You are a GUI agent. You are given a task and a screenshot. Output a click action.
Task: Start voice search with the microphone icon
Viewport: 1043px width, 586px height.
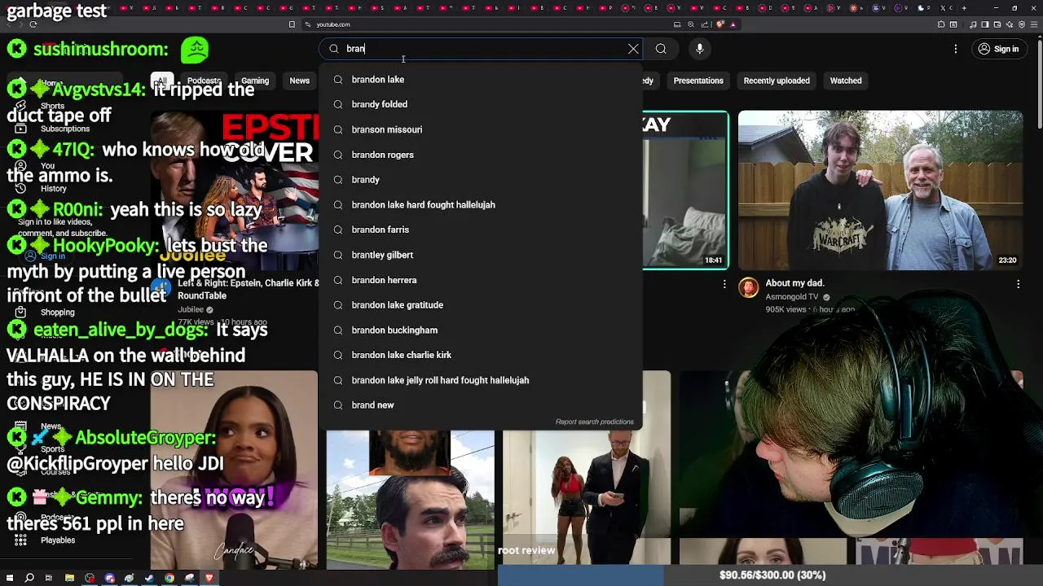(x=699, y=49)
